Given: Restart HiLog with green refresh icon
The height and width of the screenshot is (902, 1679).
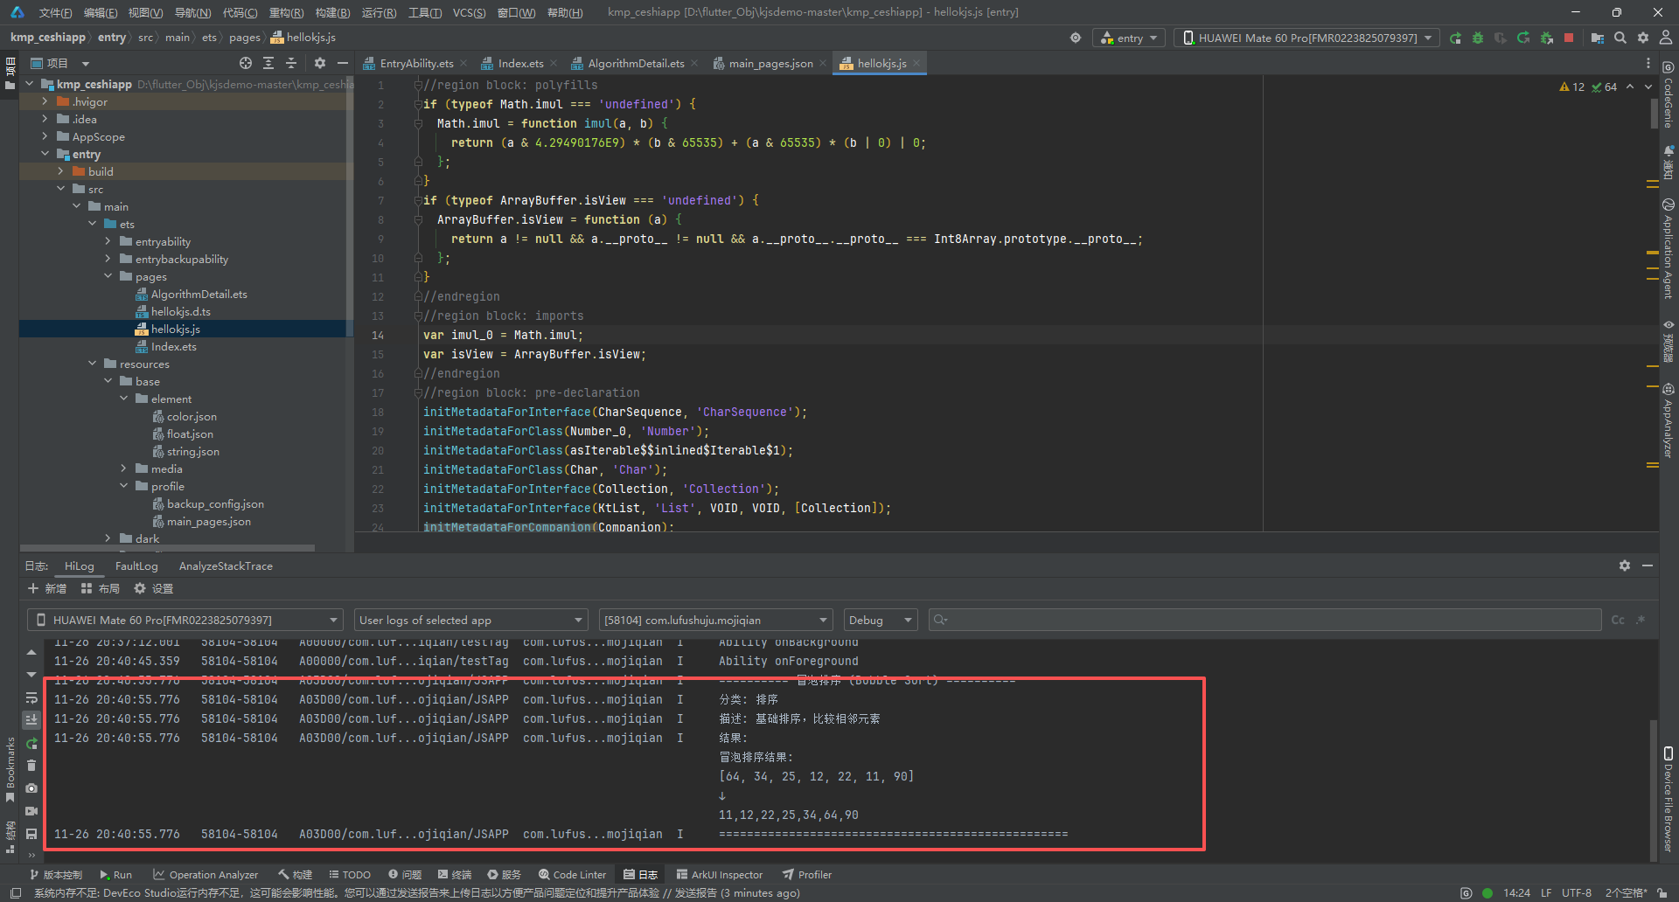Looking at the screenshot, I should 31,743.
